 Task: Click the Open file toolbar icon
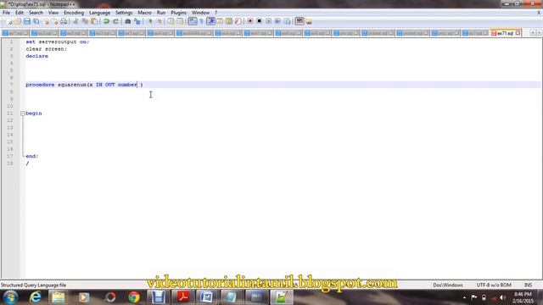(x=18, y=21)
